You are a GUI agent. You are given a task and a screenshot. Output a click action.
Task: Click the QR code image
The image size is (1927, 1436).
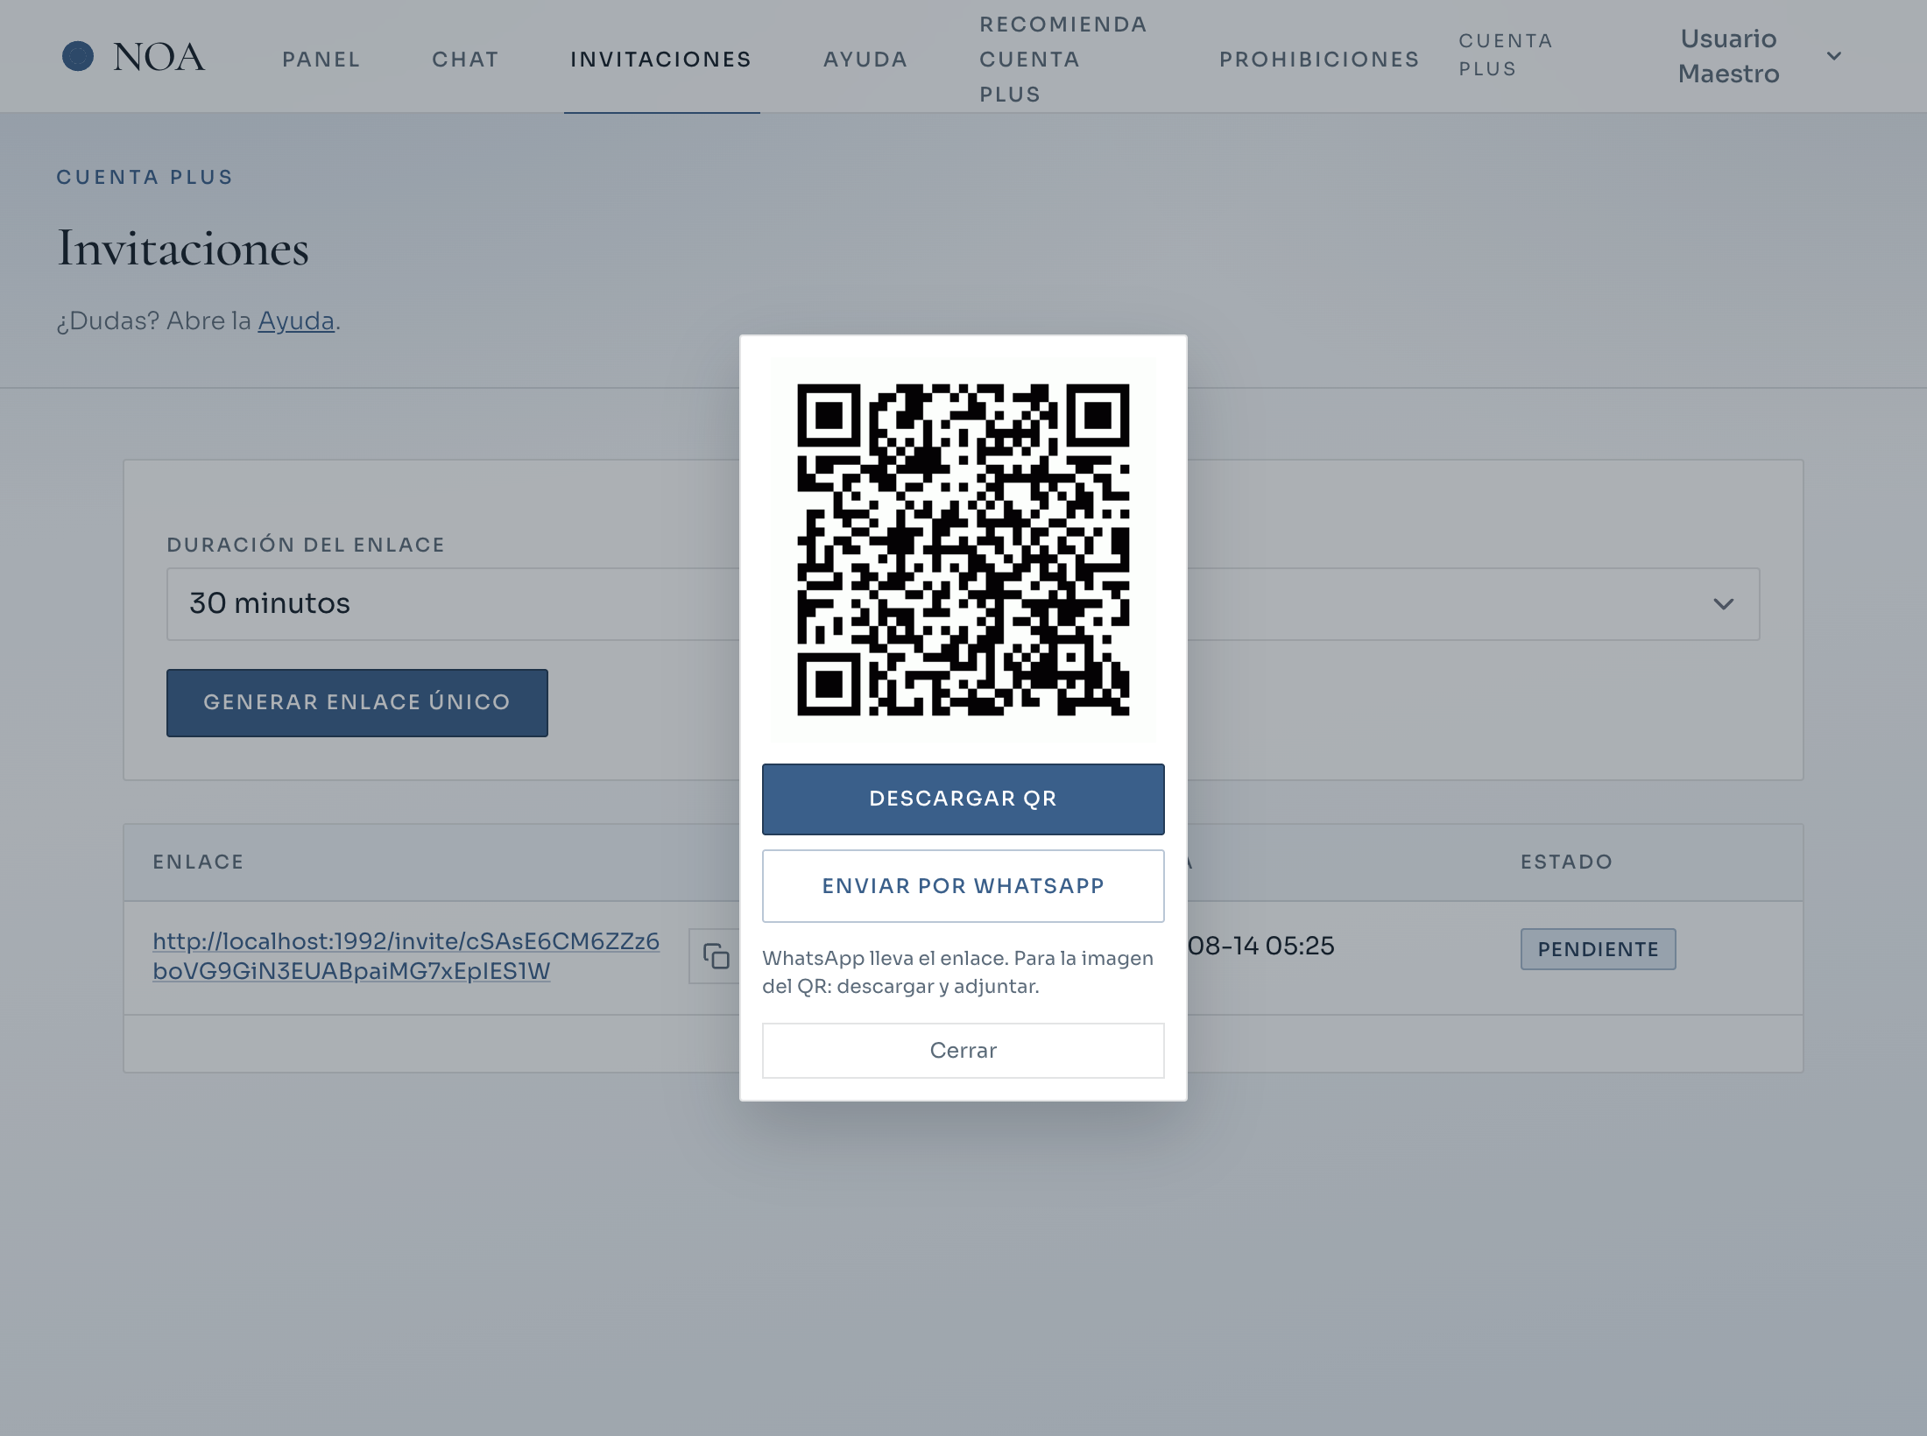tap(963, 550)
